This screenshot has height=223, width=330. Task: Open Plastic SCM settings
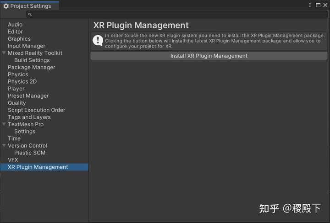pos(30,153)
